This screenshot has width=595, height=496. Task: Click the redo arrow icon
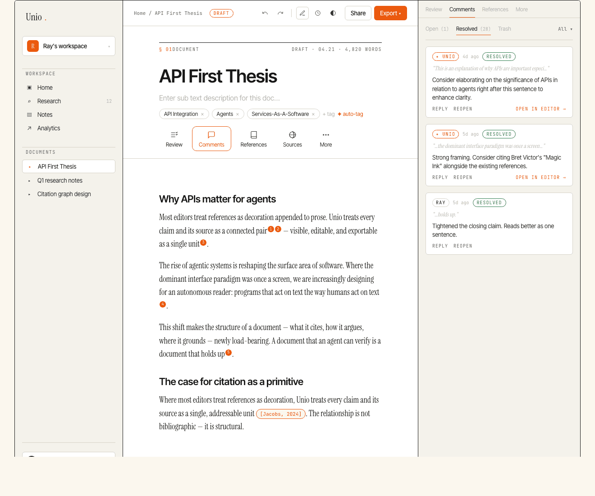(x=280, y=13)
